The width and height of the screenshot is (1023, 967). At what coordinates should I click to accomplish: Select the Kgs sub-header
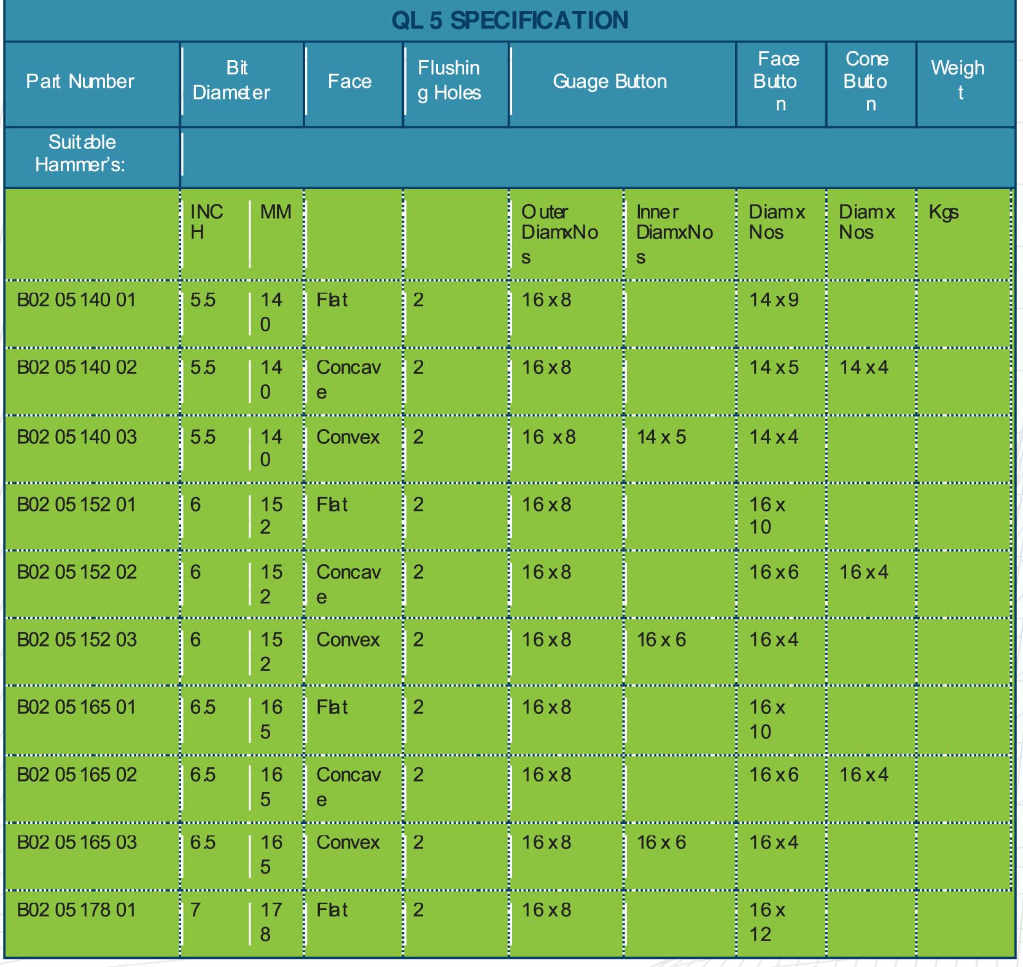click(x=943, y=212)
